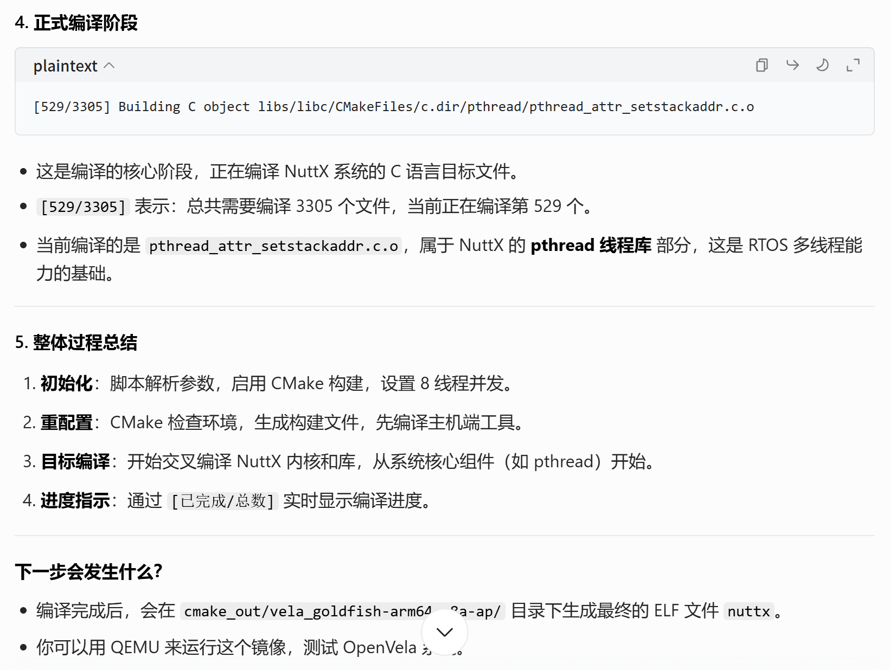Collapse the plaintext code block with its chevron
This screenshot has height=670, width=890.
110,65
